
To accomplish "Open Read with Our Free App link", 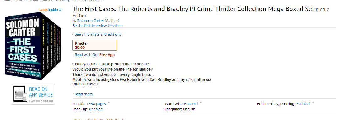I will pyautogui.click(x=95, y=55).
